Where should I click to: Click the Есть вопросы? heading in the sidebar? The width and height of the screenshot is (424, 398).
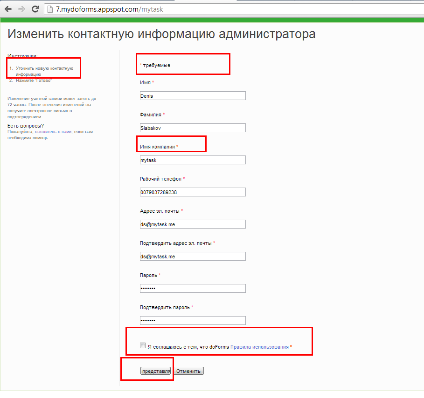(26, 126)
